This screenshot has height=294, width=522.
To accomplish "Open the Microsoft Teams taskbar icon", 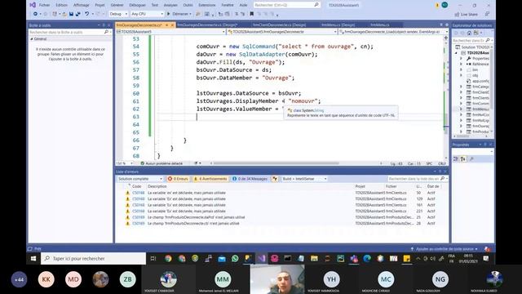I will [x=354, y=258].
